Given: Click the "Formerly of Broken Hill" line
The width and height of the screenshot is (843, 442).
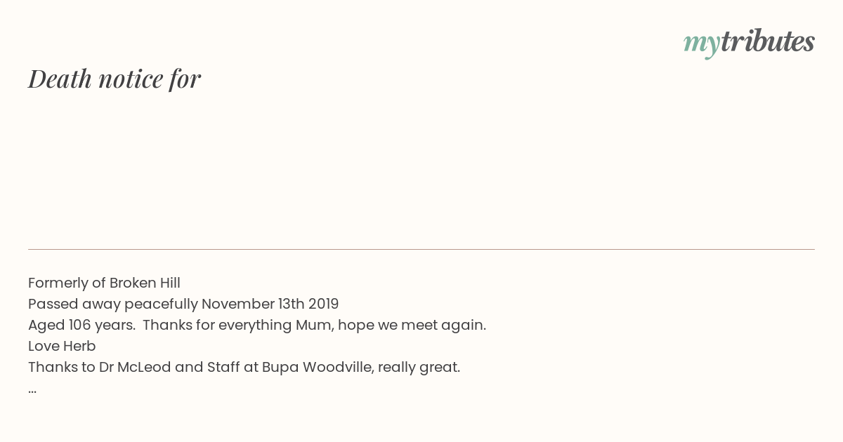Looking at the screenshot, I should (104, 283).
